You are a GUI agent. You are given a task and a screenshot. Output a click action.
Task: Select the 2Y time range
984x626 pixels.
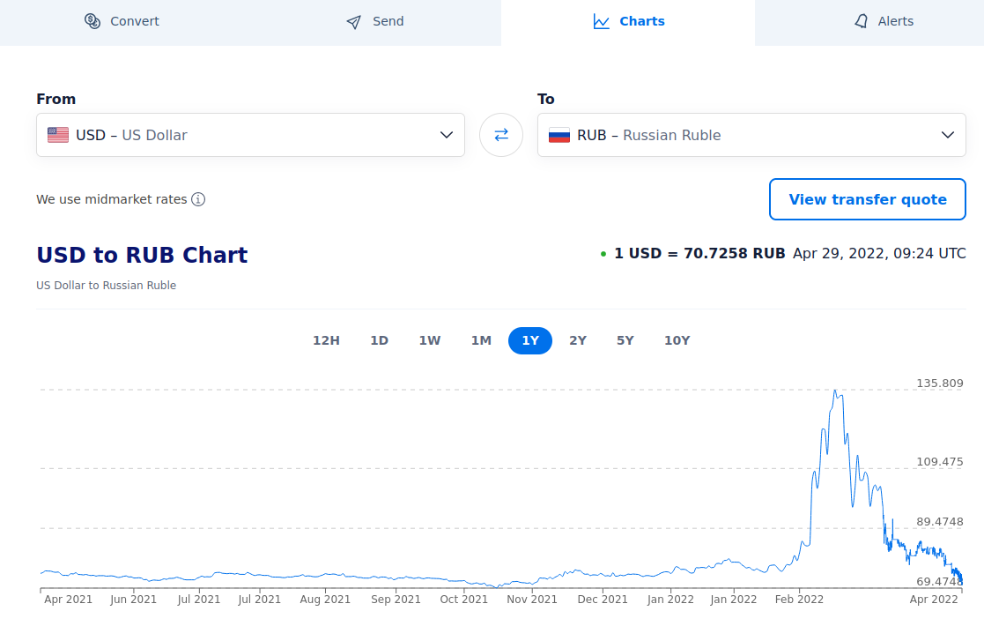coord(578,340)
